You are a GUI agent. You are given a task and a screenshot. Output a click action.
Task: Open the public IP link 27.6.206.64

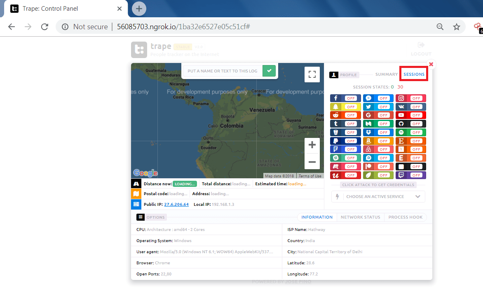tap(176, 204)
